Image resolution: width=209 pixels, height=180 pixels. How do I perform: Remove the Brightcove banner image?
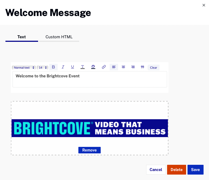pyautogui.click(x=90, y=150)
